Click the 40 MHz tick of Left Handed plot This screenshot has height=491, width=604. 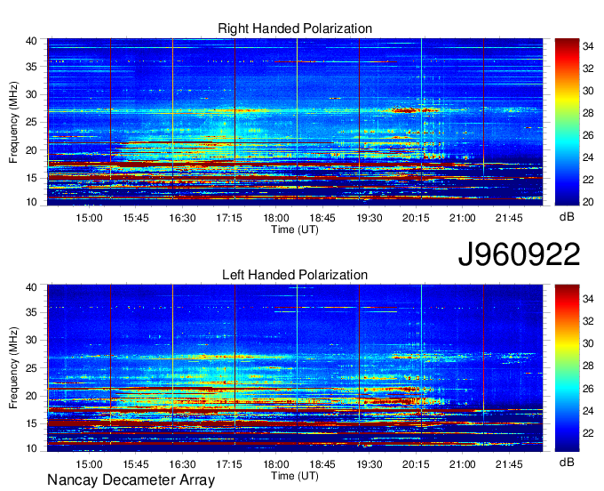click(x=31, y=287)
